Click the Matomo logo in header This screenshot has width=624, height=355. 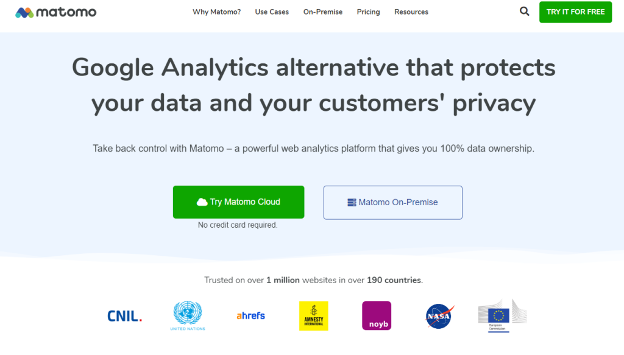(x=56, y=12)
